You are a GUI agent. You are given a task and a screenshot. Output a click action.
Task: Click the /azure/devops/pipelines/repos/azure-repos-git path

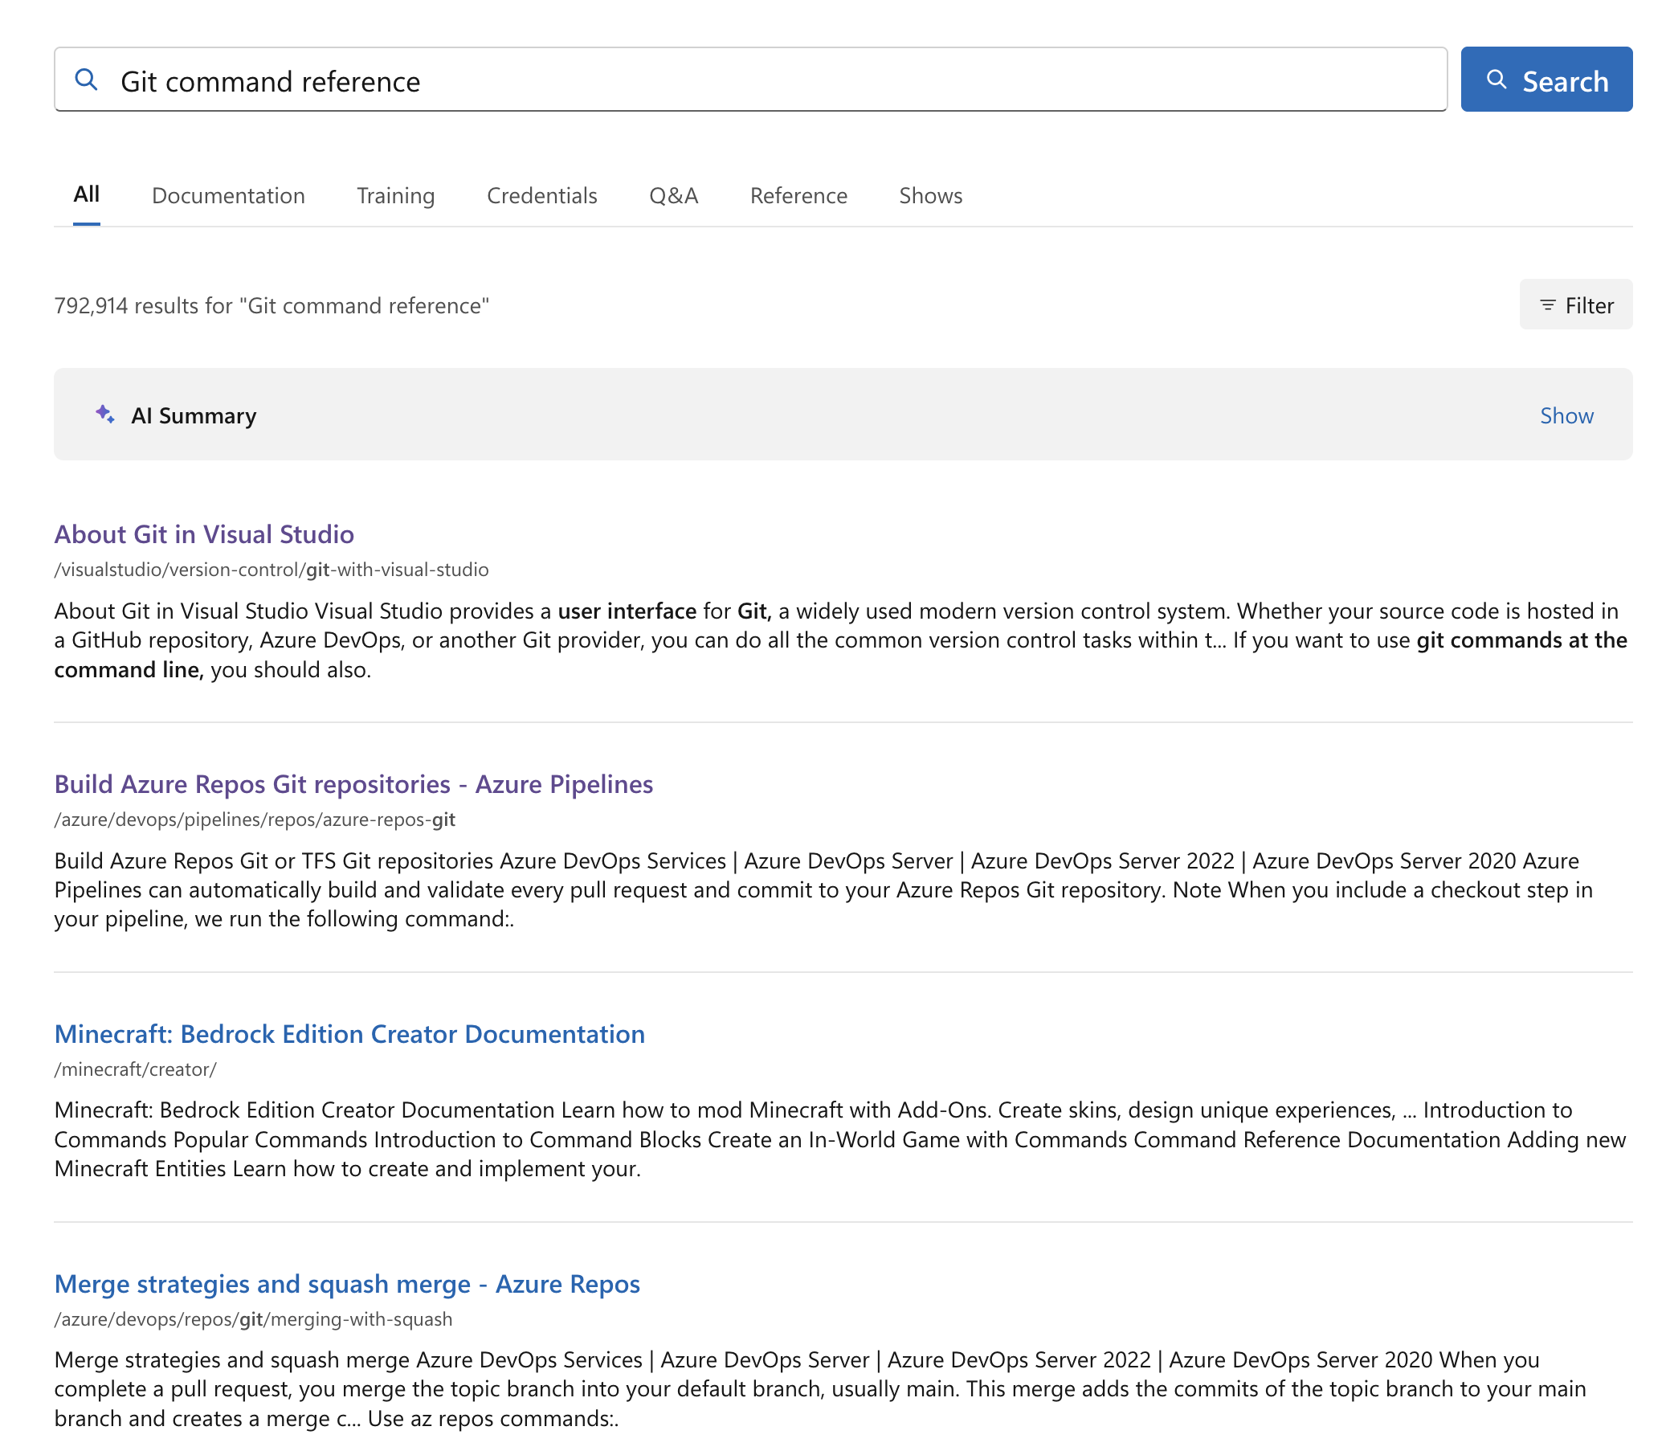point(255,820)
